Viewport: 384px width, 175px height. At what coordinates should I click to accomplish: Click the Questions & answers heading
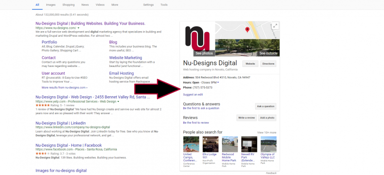coord(201,104)
